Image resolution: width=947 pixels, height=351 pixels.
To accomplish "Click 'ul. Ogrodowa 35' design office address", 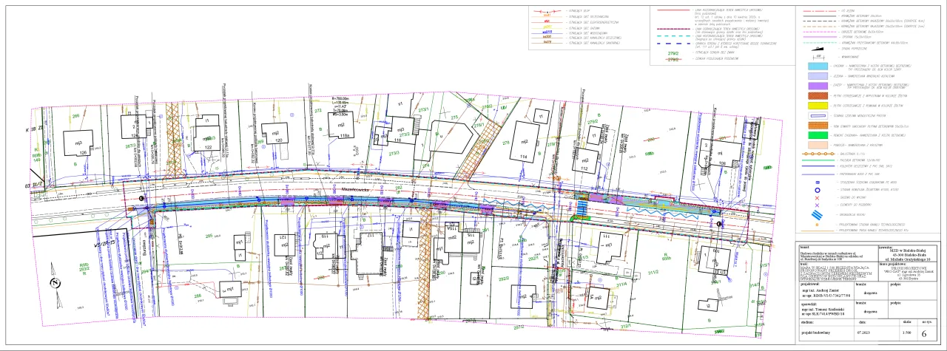I will point(909,275).
